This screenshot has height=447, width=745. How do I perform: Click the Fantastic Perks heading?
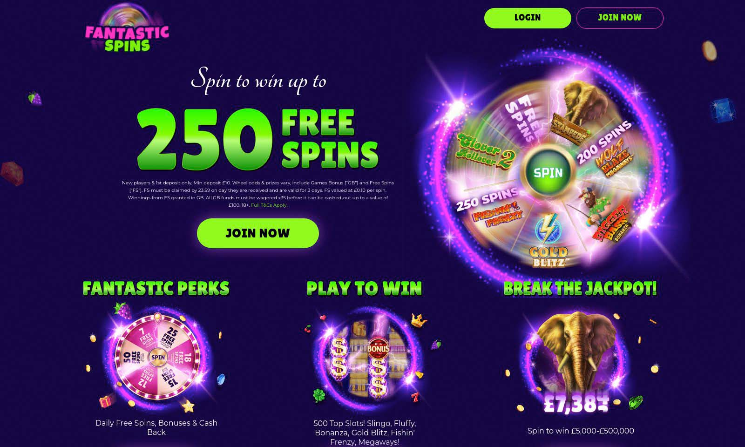point(156,288)
